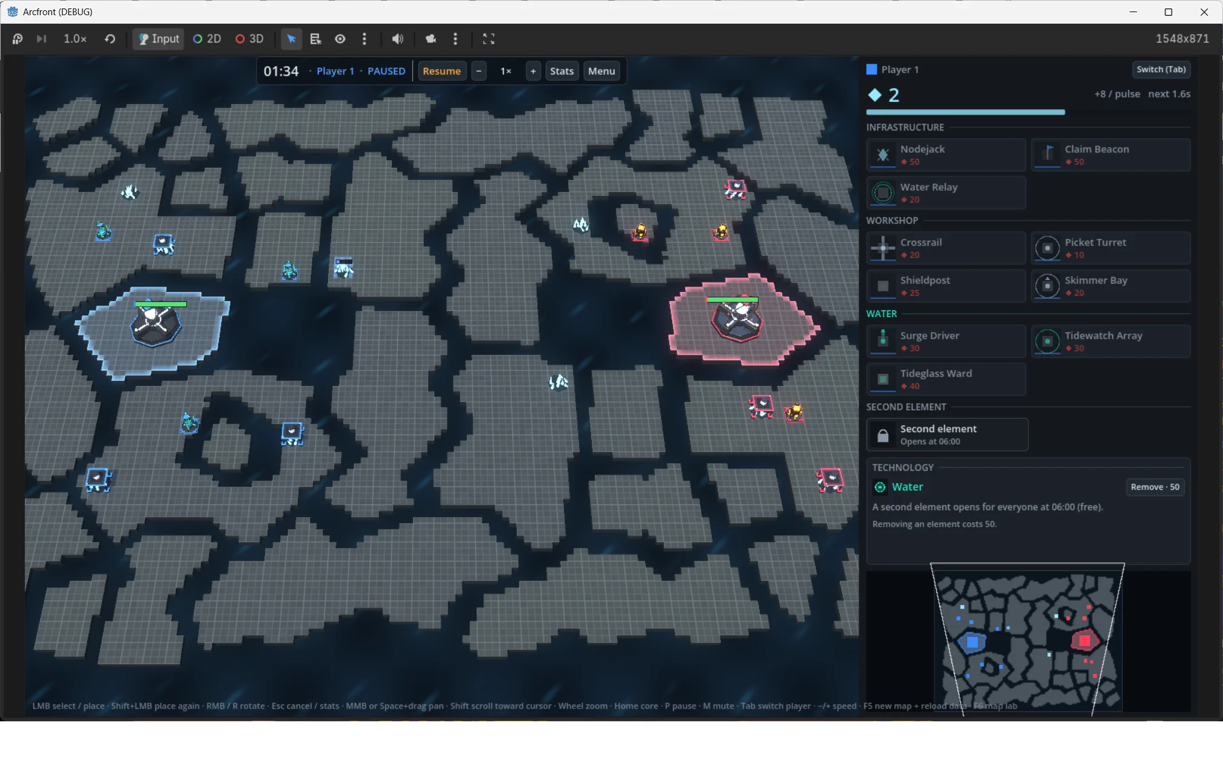Image resolution: width=1223 pixels, height=768 pixels.
Task: Pick the Surge Driver water icon
Action: pos(883,341)
